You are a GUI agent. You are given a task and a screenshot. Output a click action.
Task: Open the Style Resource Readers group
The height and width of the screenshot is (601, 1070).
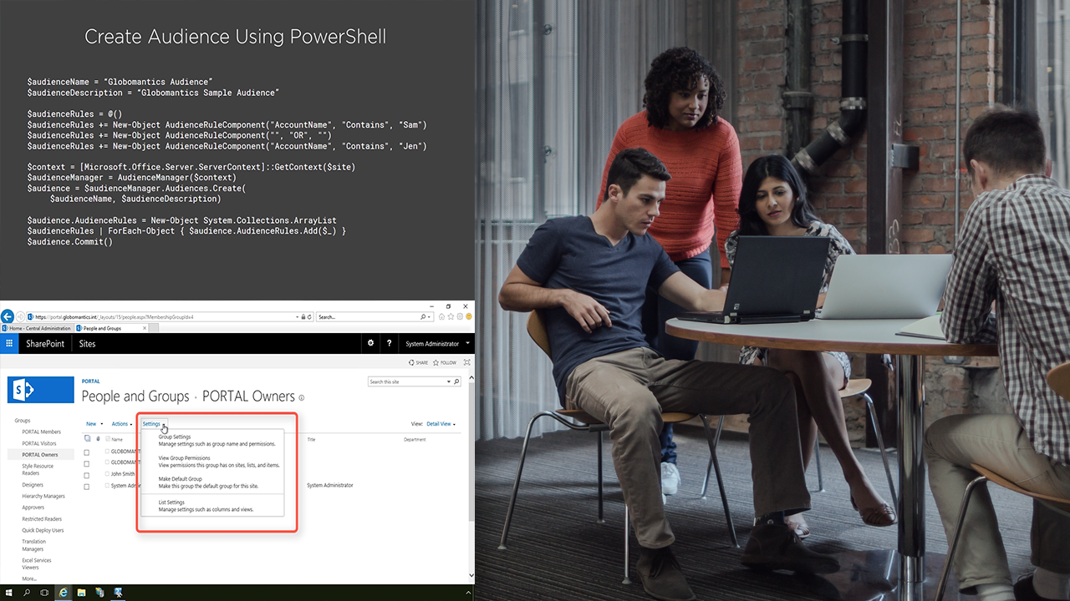38,470
